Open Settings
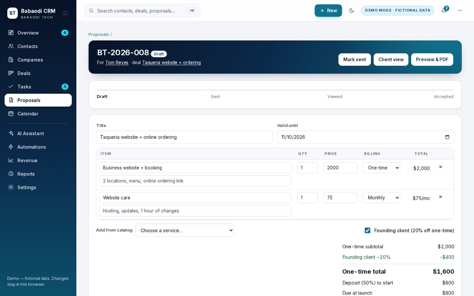474x296 pixels. point(38,187)
